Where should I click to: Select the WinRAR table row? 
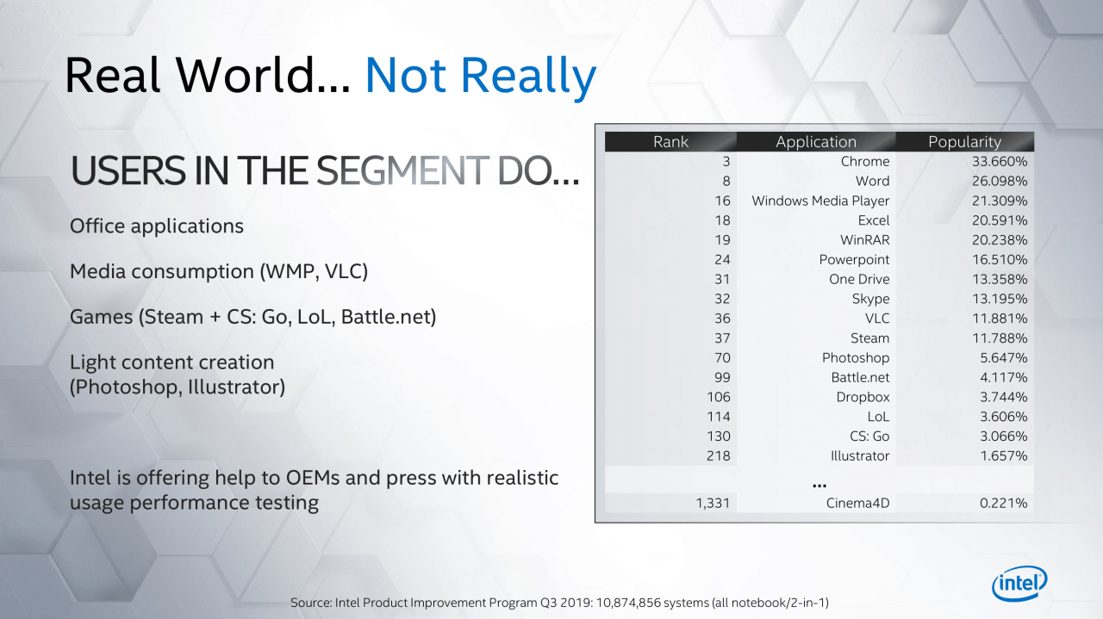pyautogui.click(x=819, y=240)
